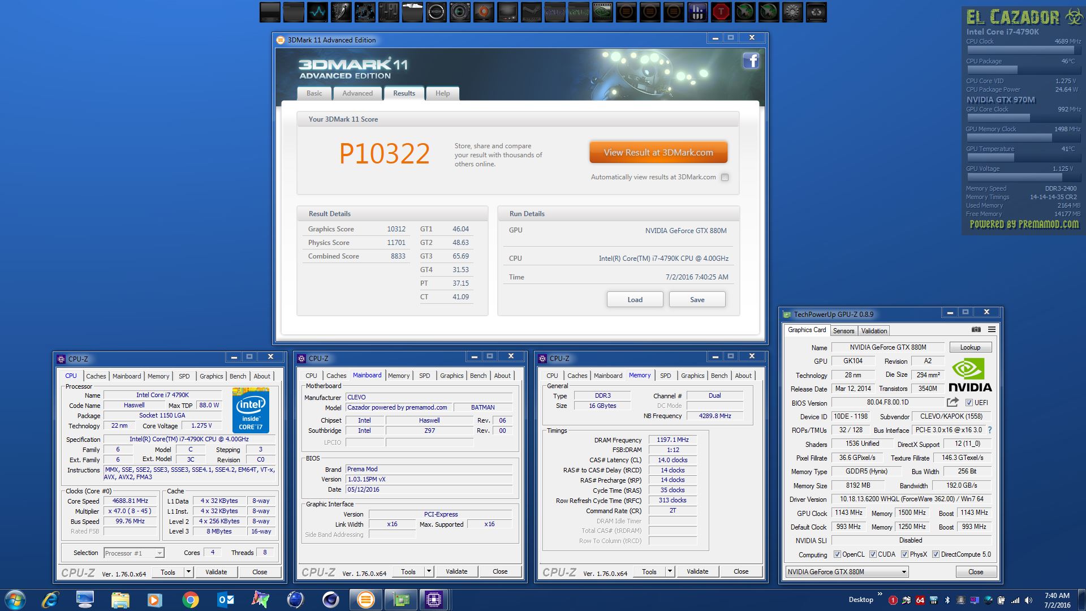Screen dimensions: 1086x611
Task: Toggle the UEFI checkbox in GPU-Z
Action: 969,403
